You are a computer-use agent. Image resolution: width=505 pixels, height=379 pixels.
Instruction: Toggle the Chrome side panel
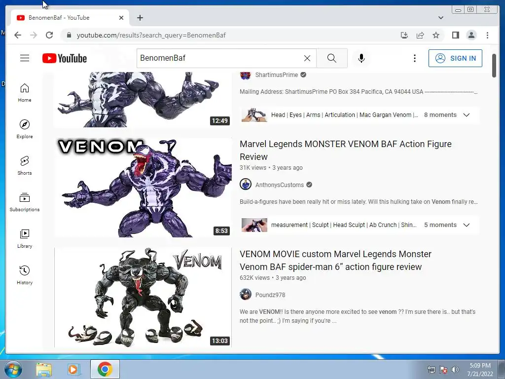455,35
